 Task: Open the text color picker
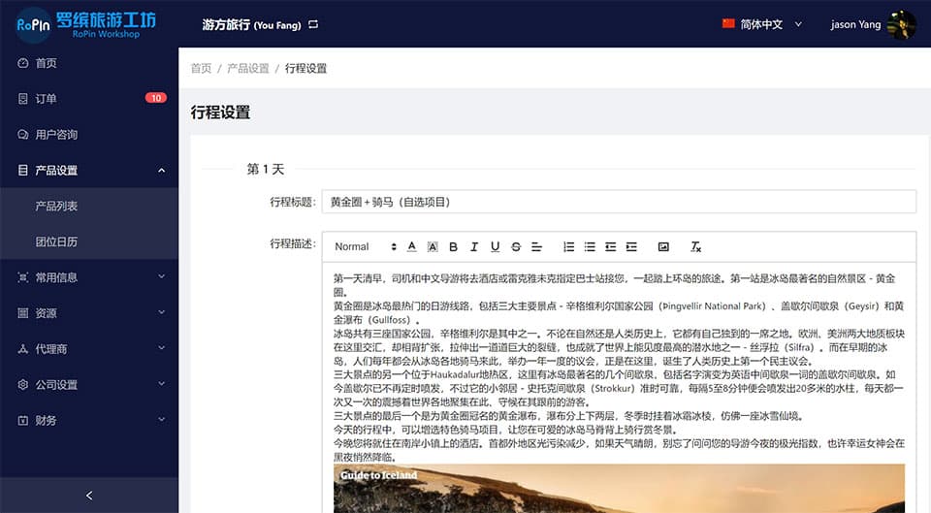[x=411, y=246]
